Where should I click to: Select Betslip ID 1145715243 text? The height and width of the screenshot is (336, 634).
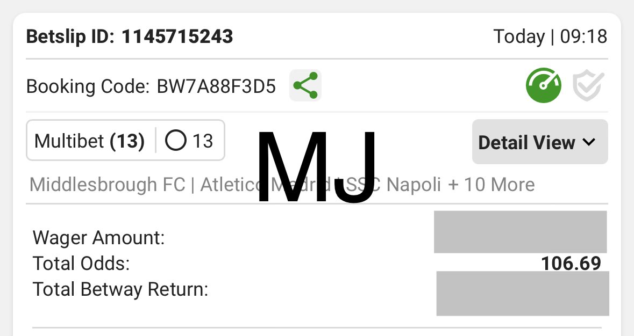click(130, 36)
